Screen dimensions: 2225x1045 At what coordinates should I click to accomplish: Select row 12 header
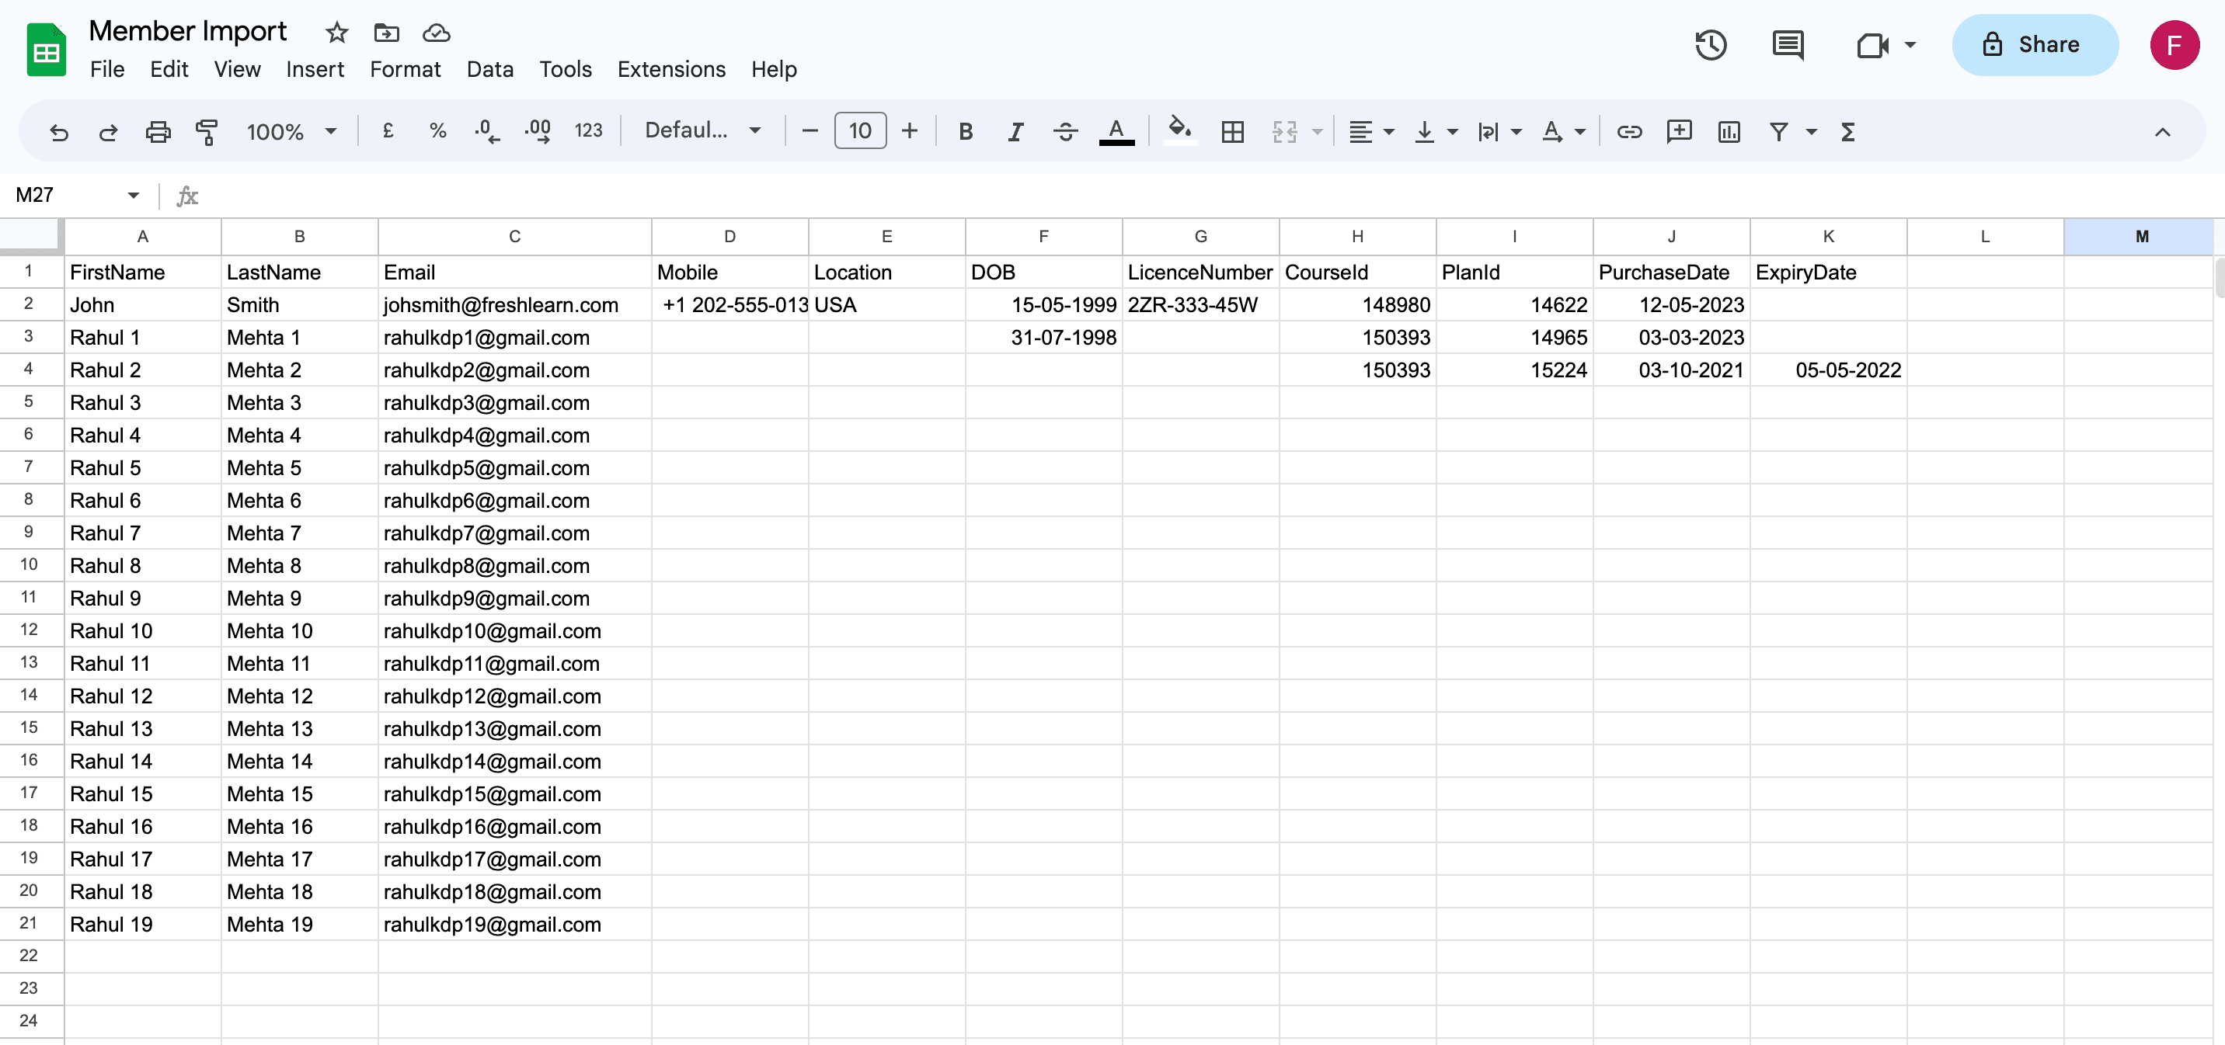pyautogui.click(x=31, y=630)
